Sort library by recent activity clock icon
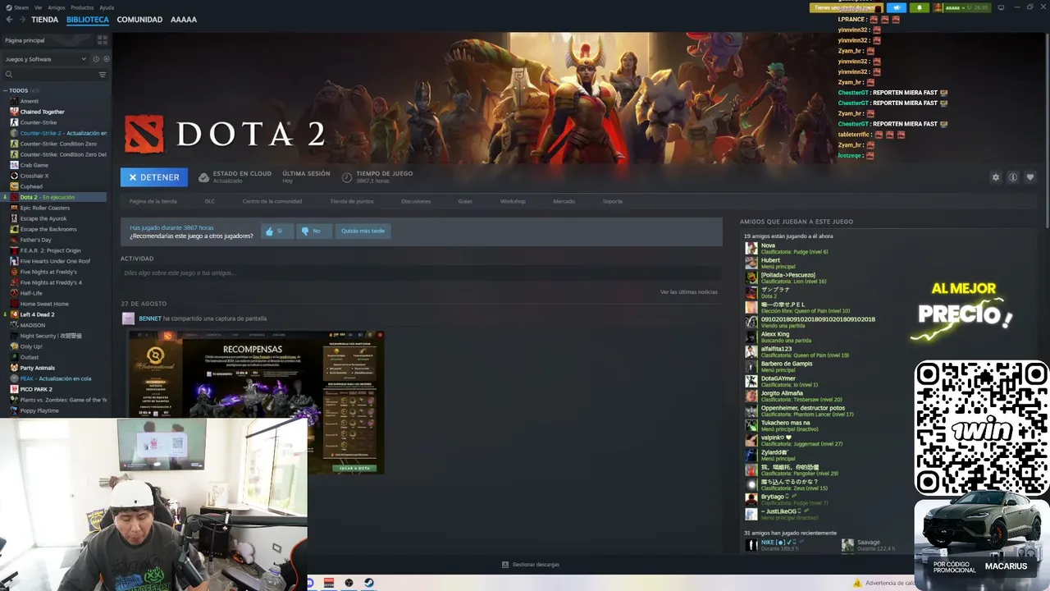 click(x=96, y=59)
